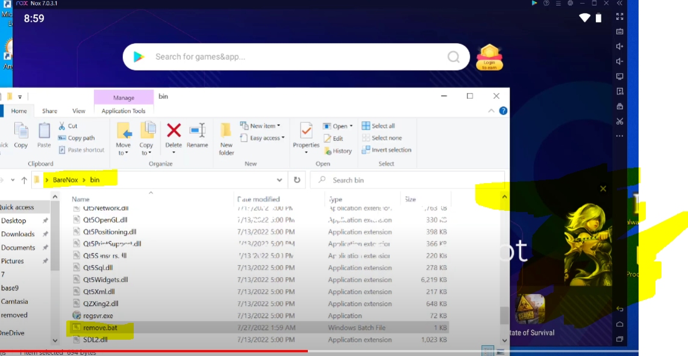Click the magnifier icon in Nox search bar
Viewport: 688px width, 356px height.
tap(453, 57)
